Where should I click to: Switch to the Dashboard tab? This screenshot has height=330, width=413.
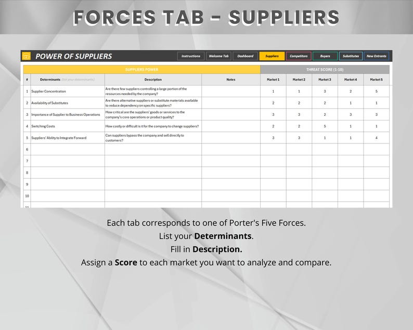point(245,56)
